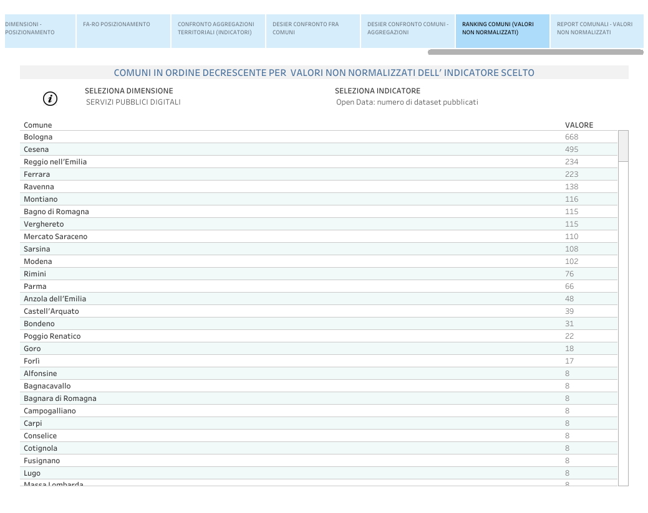This screenshot has height=513, width=648.
Task: Switch to FA-RO Posizionamento tab
Action: 123,31
